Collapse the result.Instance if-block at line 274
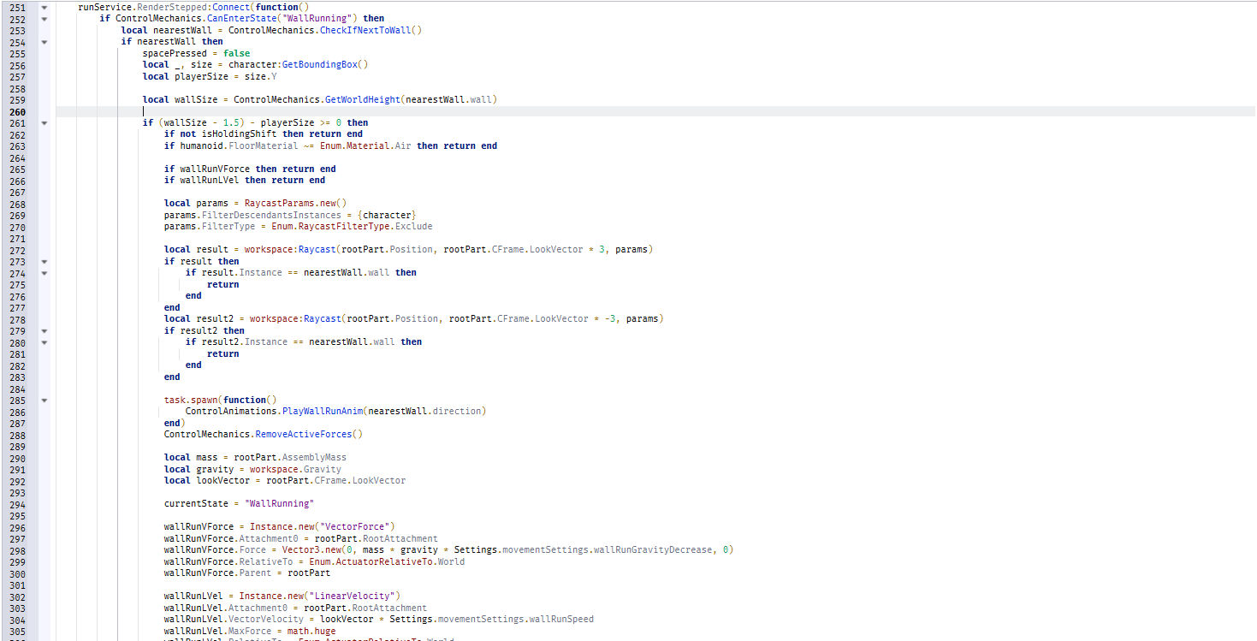1257x641 pixels. pyautogui.click(x=44, y=273)
